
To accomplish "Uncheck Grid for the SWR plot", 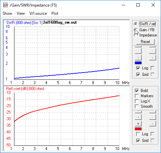I will pyautogui.click(x=138, y=75).
